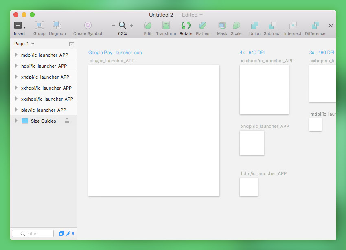
Task: Expand the Size Guides folder
Action: point(16,121)
